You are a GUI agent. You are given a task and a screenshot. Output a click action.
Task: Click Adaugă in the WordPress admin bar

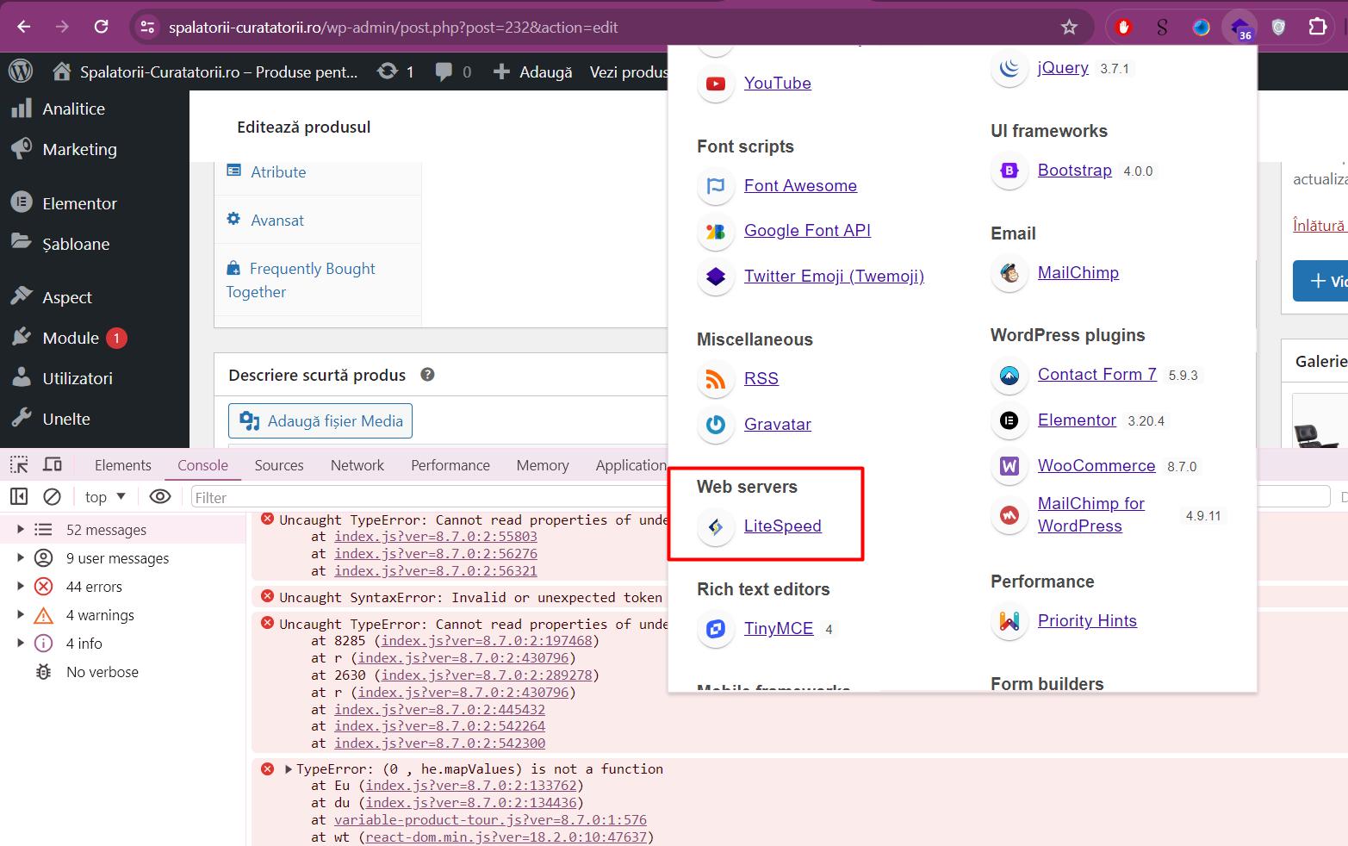point(532,72)
